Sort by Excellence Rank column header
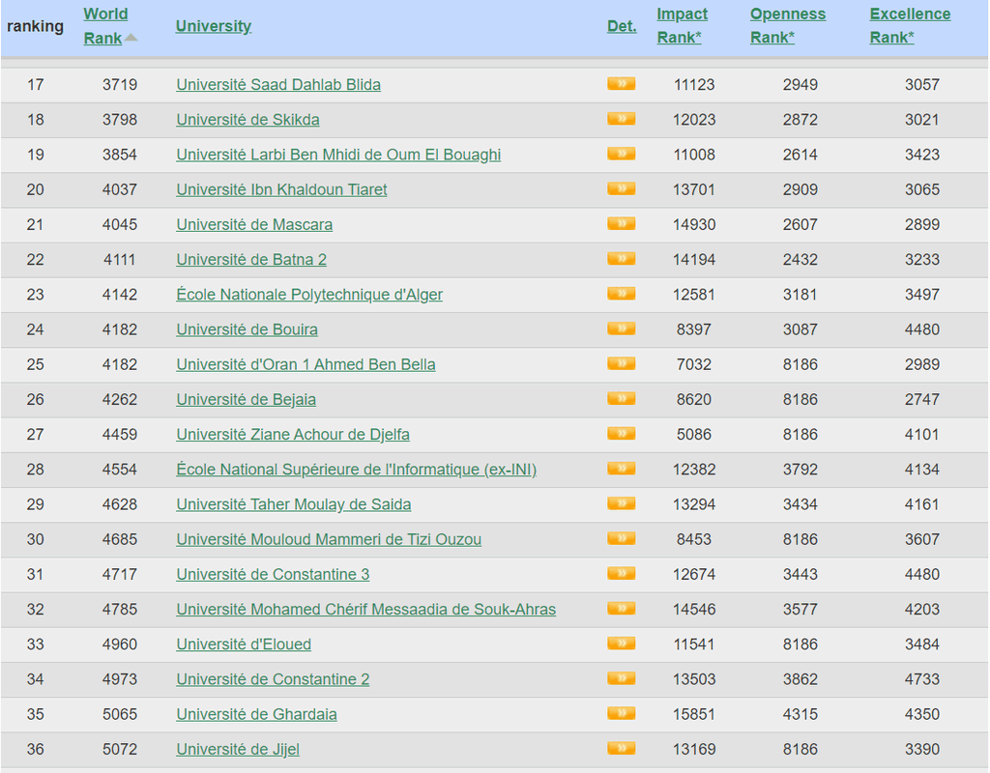990x773 pixels. click(910, 26)
